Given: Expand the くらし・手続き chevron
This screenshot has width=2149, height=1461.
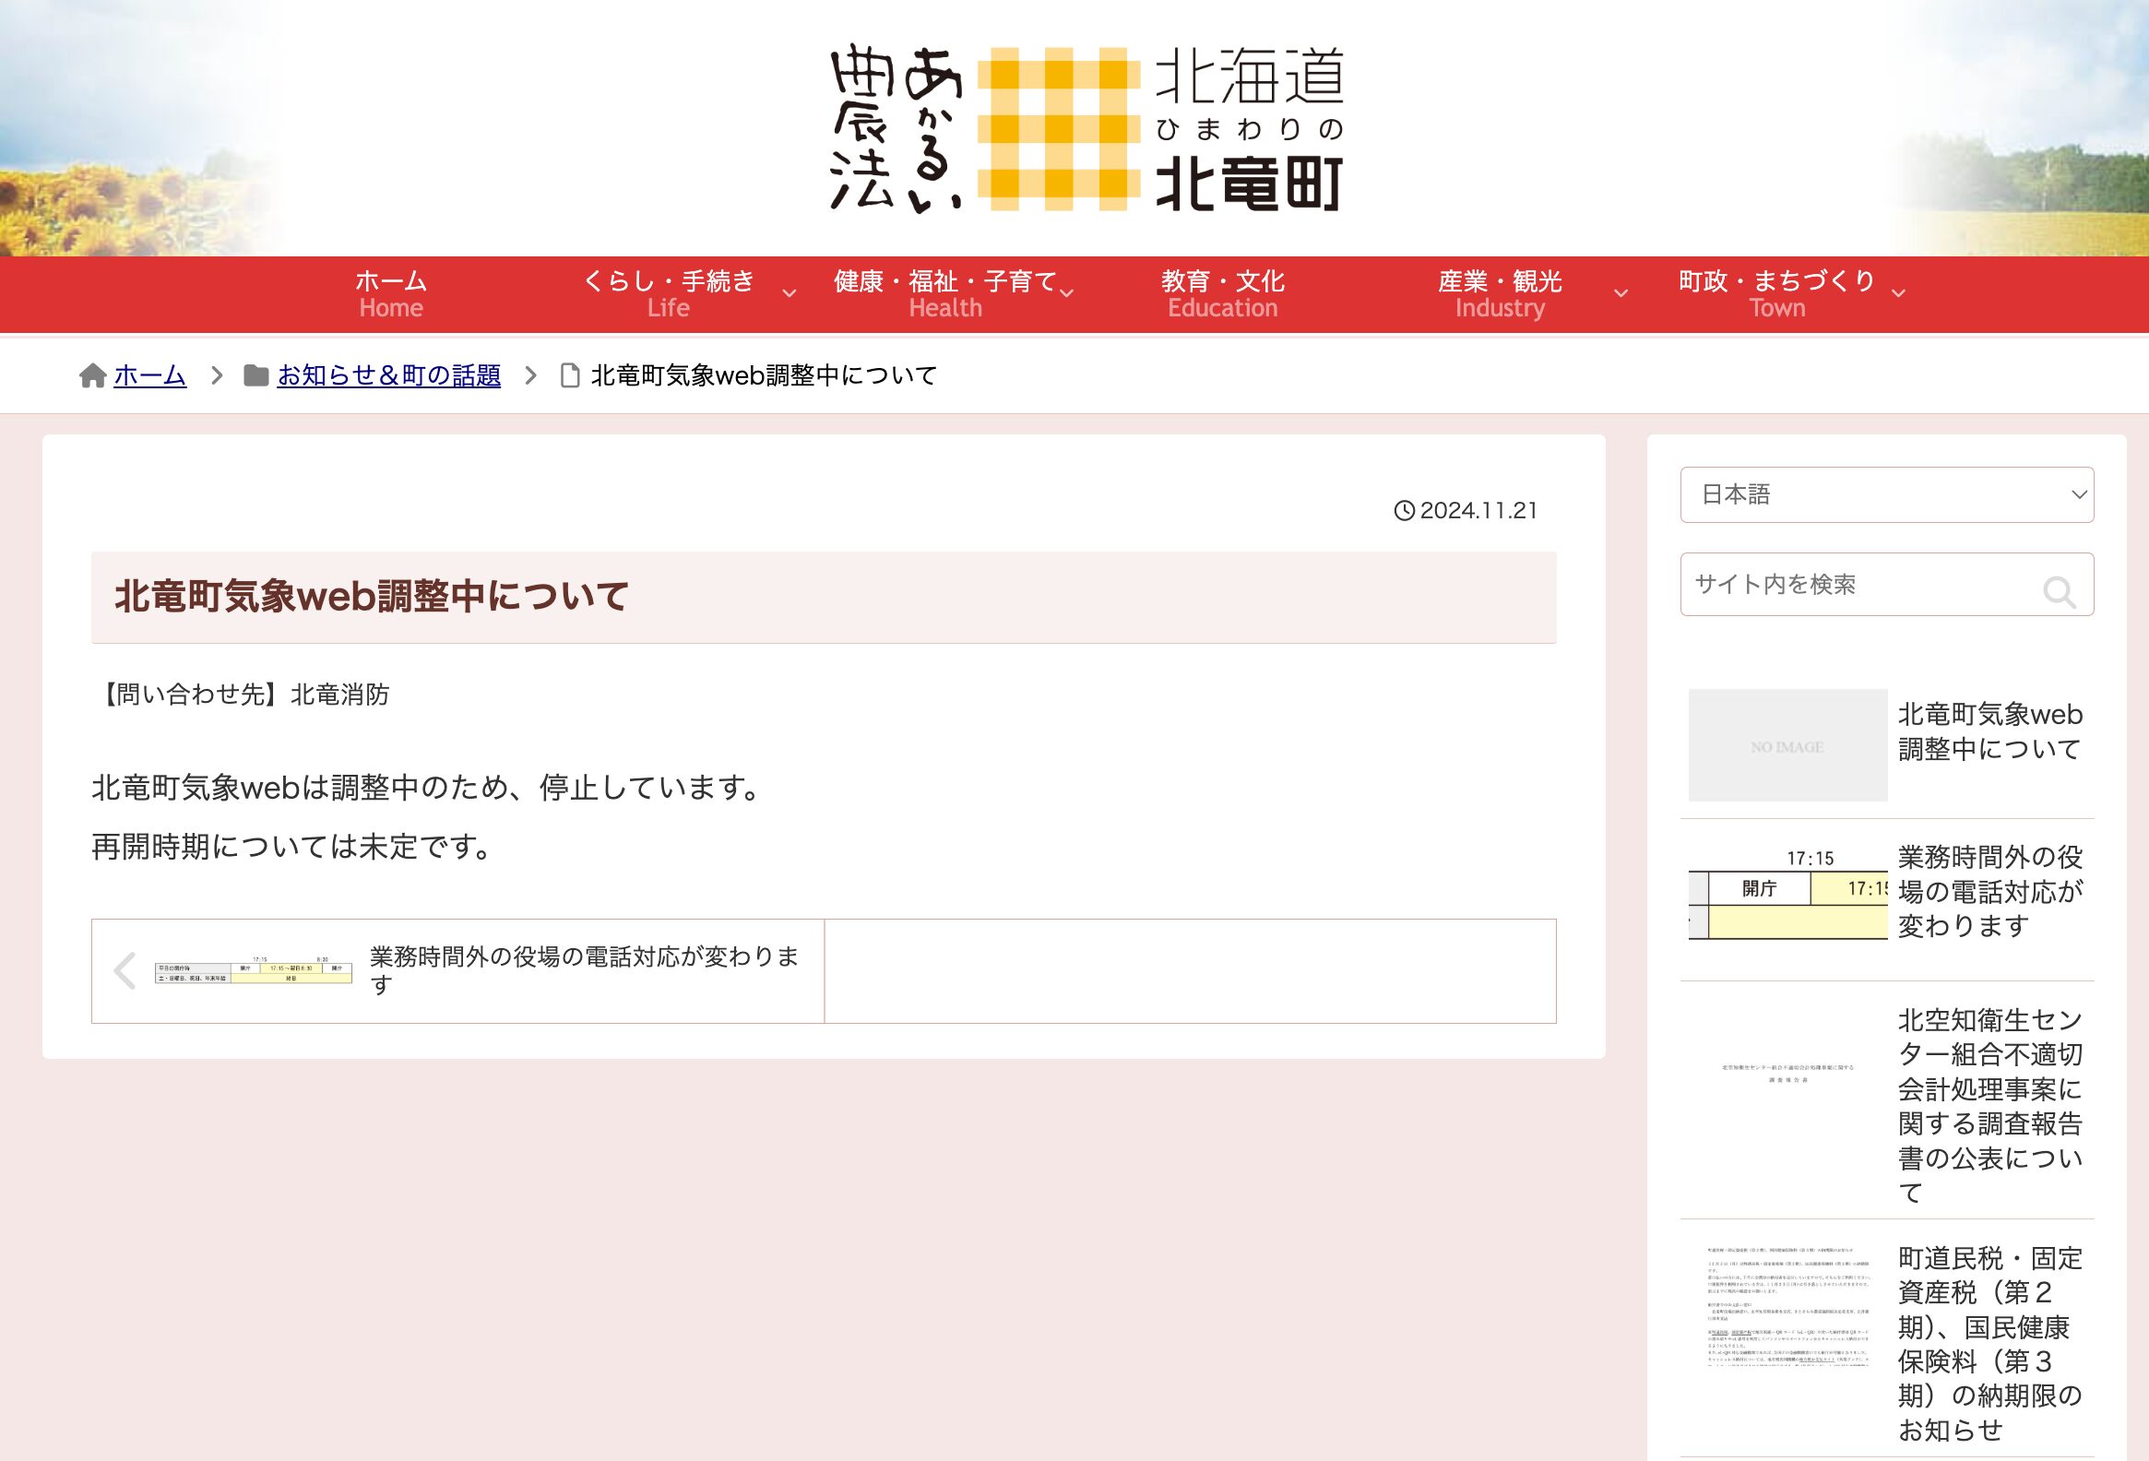Looking at the screenshot, I should pos(789,293).
